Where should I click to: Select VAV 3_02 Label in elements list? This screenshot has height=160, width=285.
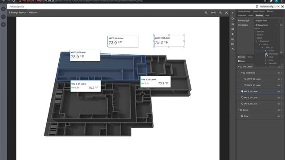[x=254, y=79]
